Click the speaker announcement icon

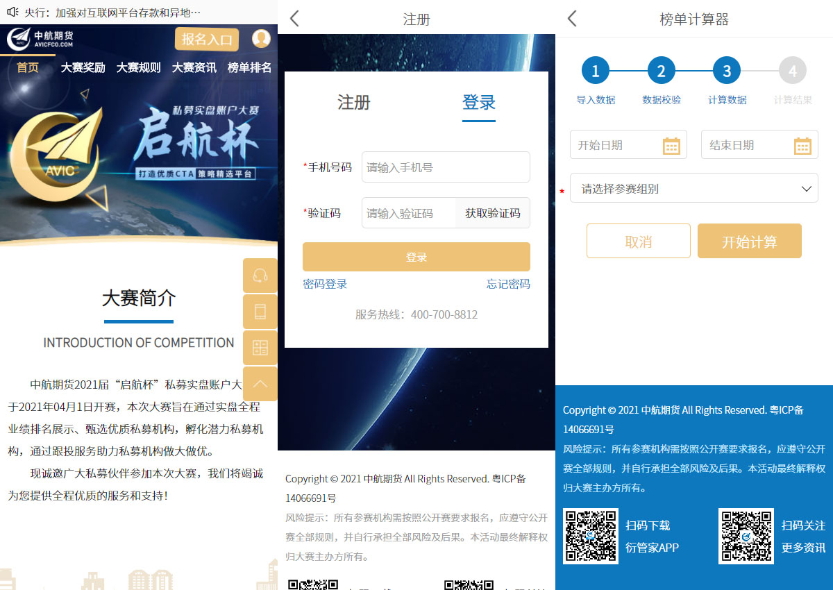(12, 12)
